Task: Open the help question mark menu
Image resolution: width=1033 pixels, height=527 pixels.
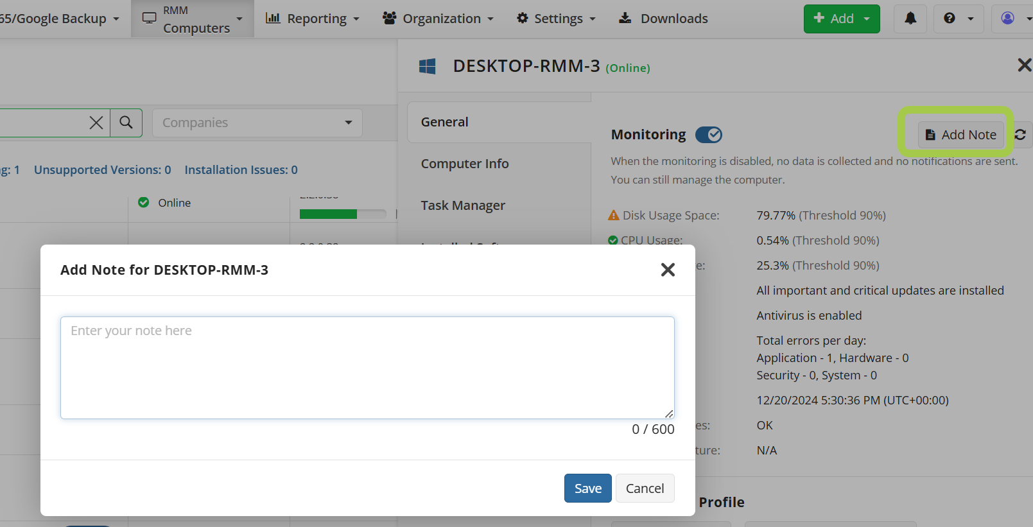Action: [x=958, y=19]
